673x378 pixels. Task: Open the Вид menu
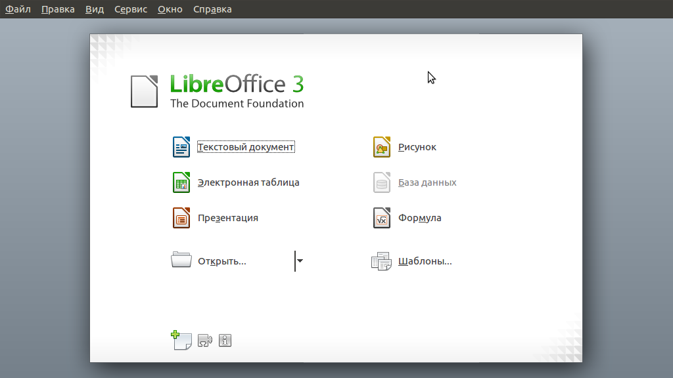[95, 9]
